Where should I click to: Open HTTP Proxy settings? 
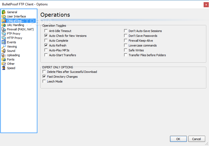[15, 38]
